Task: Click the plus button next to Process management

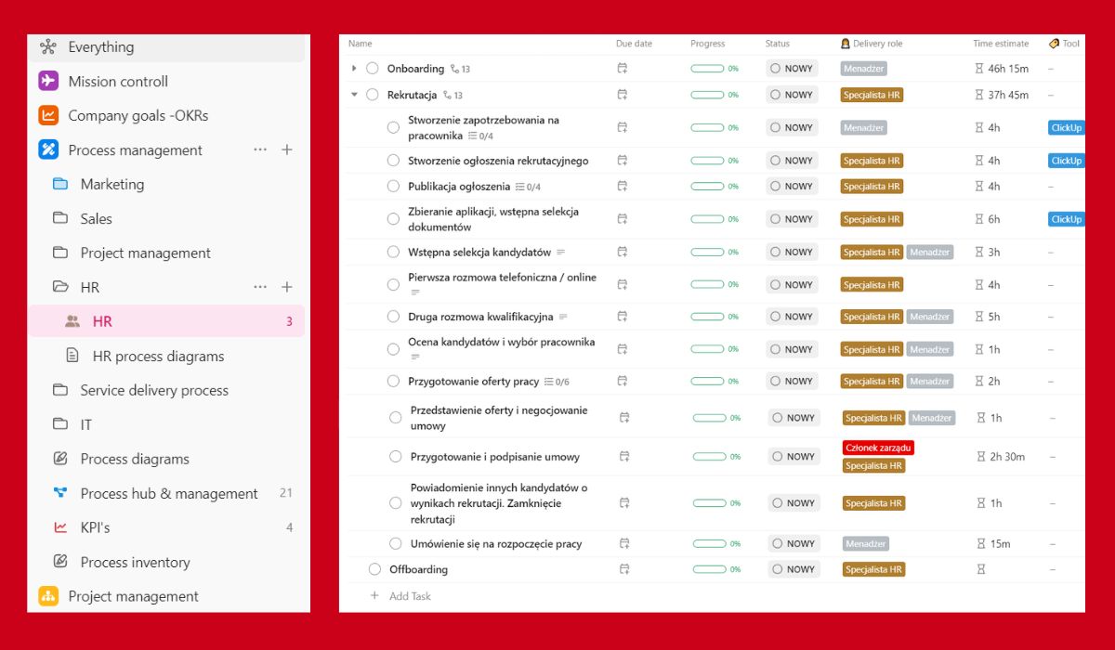Action: [x=287, y=149]
